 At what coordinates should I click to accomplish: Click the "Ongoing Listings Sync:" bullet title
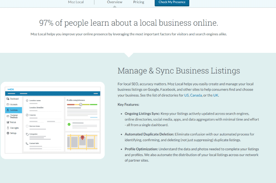[142, 114]
